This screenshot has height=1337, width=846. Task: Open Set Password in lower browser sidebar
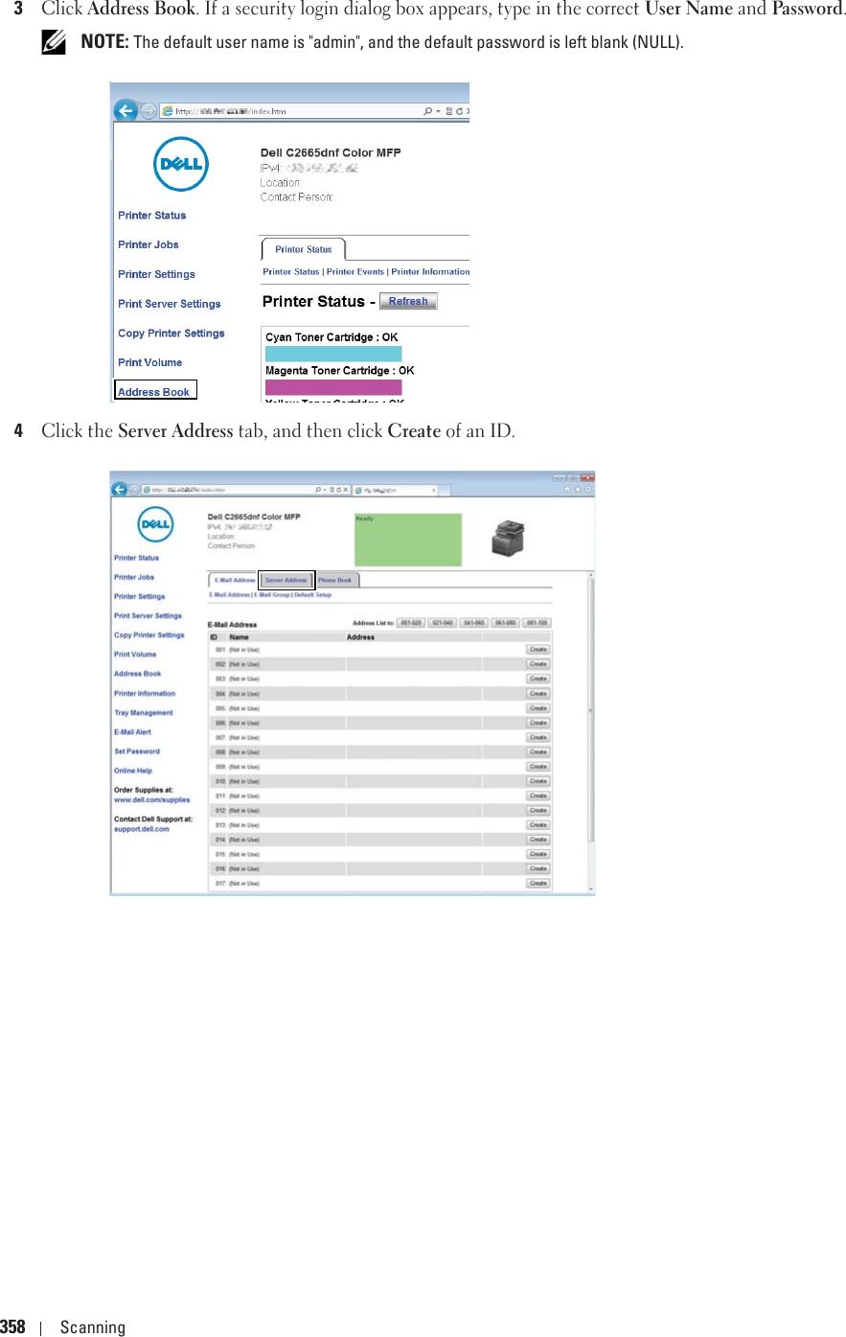pyautogui.click(x=137, y=751)
